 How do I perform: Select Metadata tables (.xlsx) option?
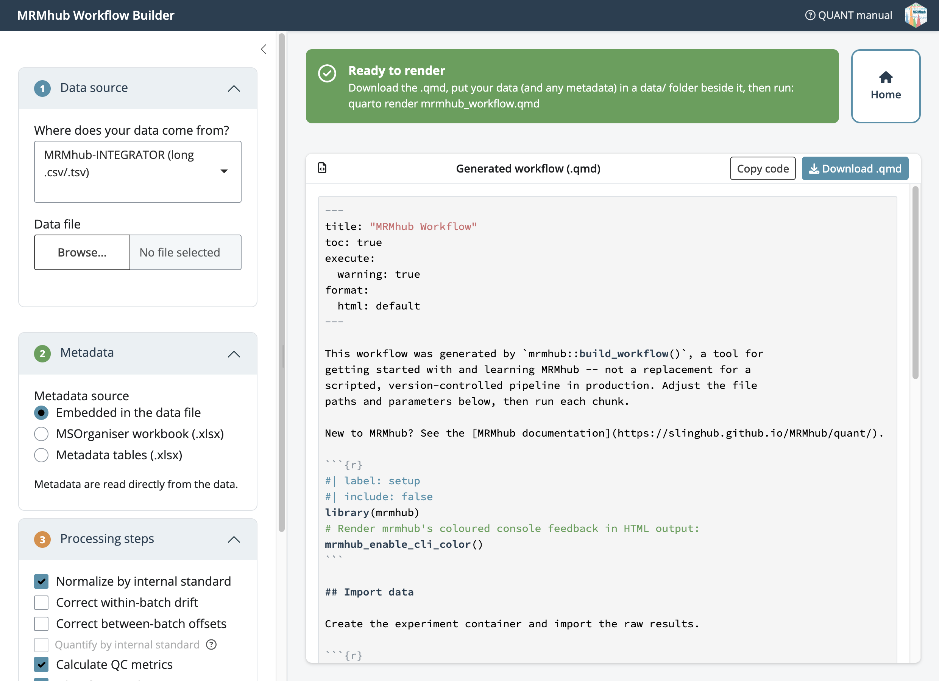(x=41, y=455)
